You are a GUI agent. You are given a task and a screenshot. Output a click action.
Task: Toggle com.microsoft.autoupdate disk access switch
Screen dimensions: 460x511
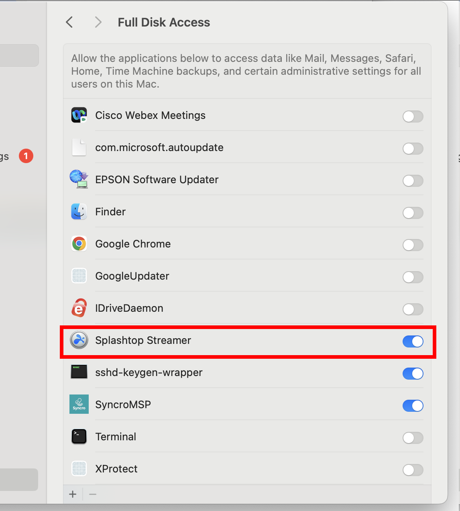[413, 149]
